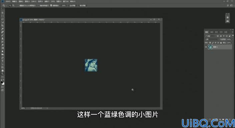The image size is (235, 128).
Task: Click the background color swatch
Action: tap(3, 84)
